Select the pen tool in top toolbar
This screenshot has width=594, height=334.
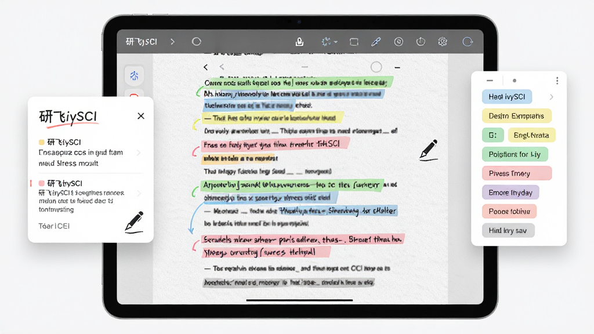(376, 42)
